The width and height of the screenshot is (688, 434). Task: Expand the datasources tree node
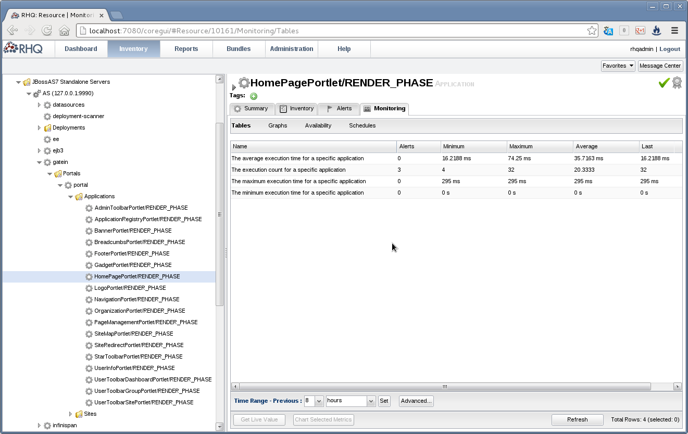coord(39,105)
